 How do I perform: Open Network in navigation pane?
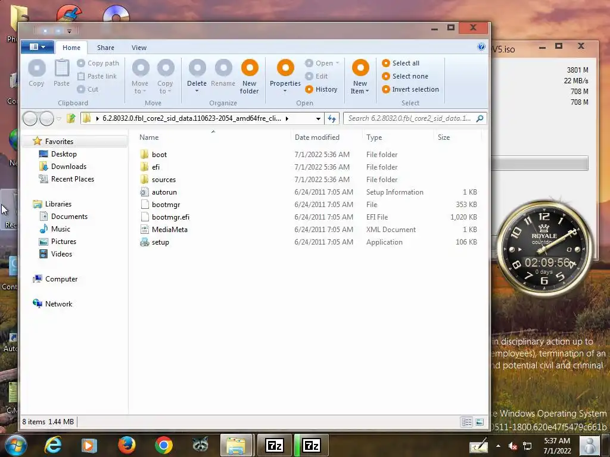(58, 304)
